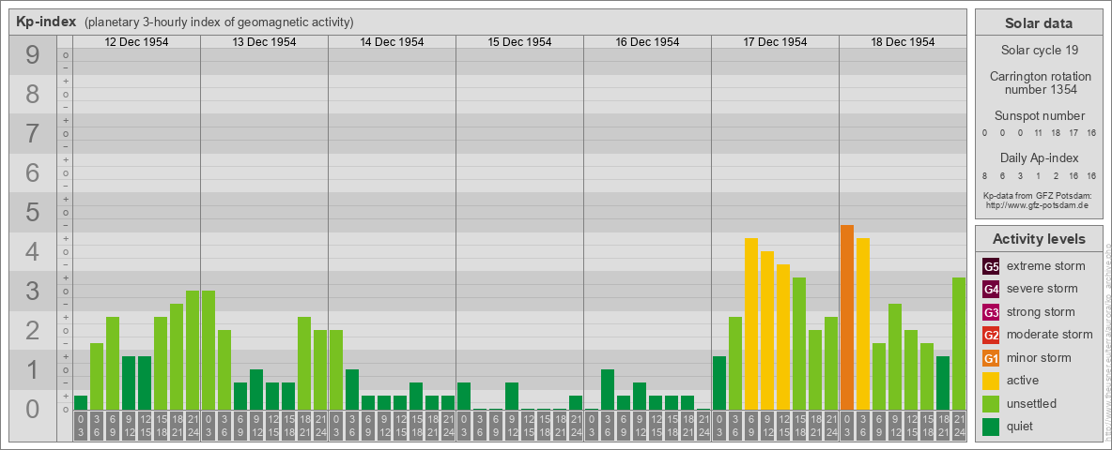
Task: Click the '9 12' hour label under 15 Dec
Action: pos(512,426)
